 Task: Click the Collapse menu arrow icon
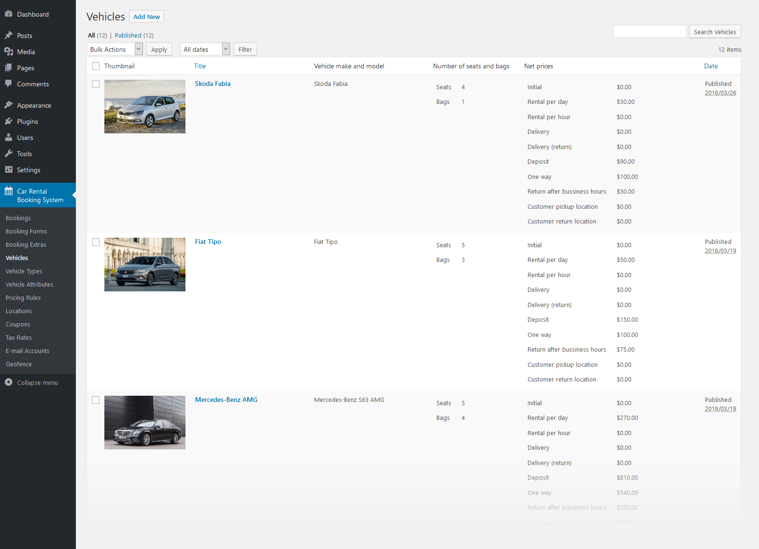(x=9, y=382)
